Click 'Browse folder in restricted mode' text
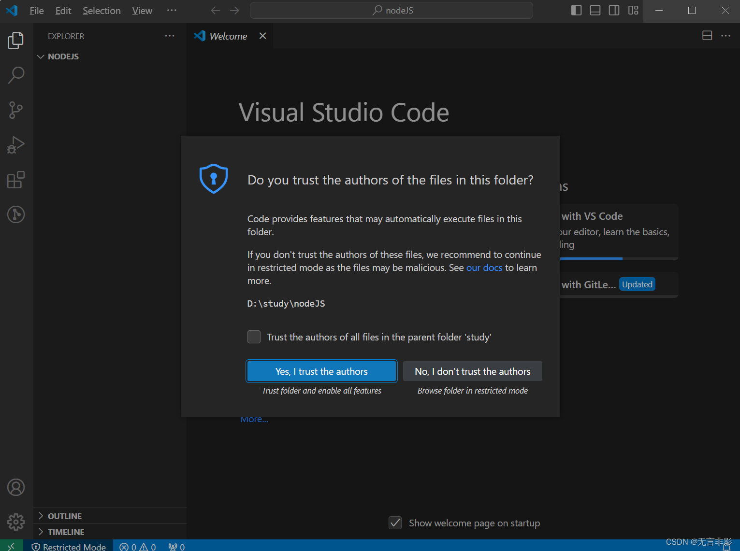Screen dimensions: 740x551 click(473, 391)
